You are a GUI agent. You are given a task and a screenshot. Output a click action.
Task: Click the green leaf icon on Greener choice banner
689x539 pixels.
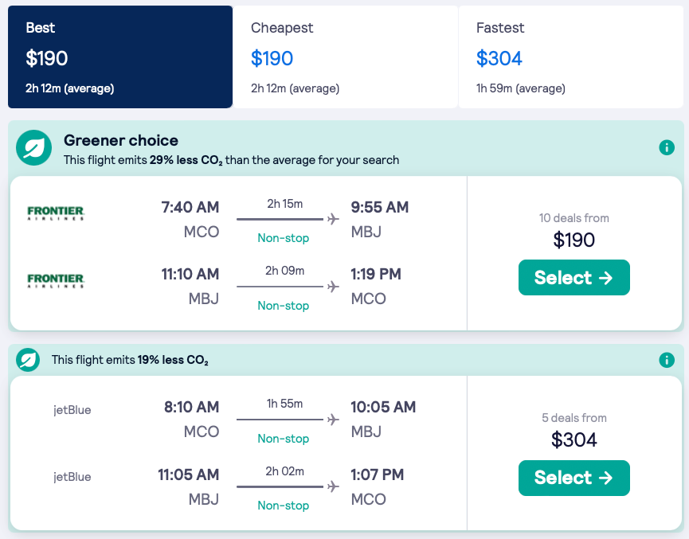tap(33, 148)
